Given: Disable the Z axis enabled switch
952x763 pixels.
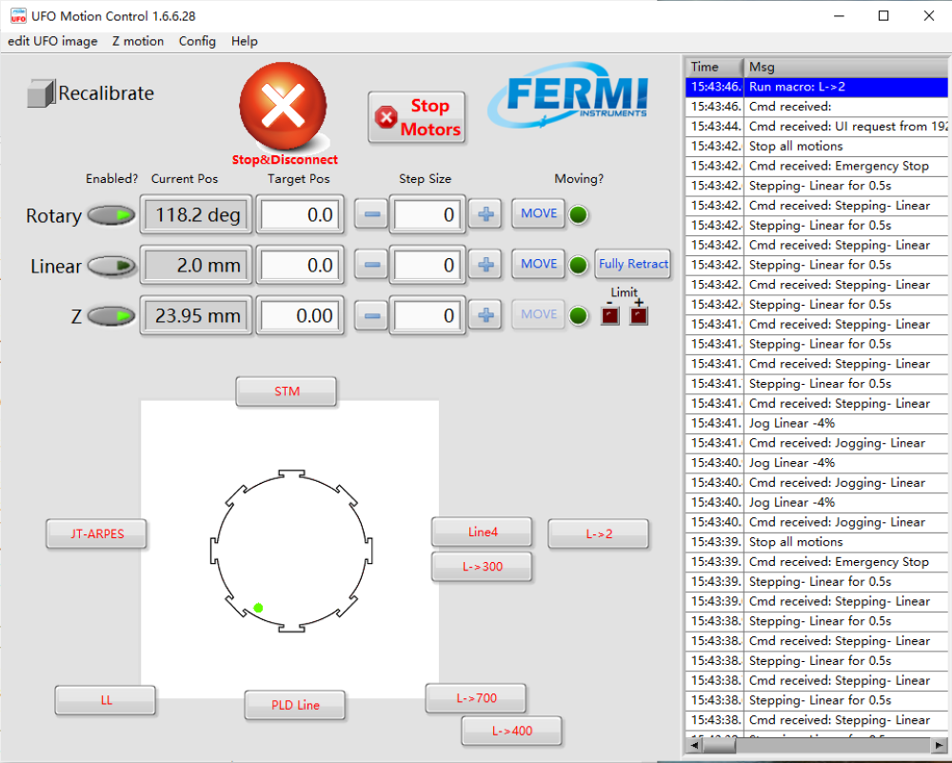Looking at the screenshot, I should coord(111,316).
